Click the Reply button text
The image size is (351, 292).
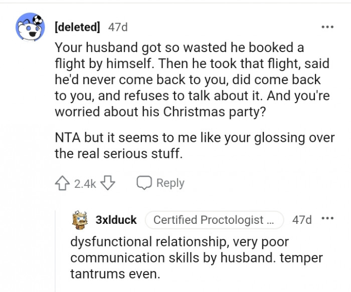[170, 183]
